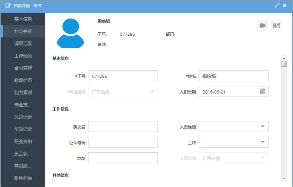293x187 pixels.
Task: Close the 档案详情 dialog
Action: click(285, 5)
